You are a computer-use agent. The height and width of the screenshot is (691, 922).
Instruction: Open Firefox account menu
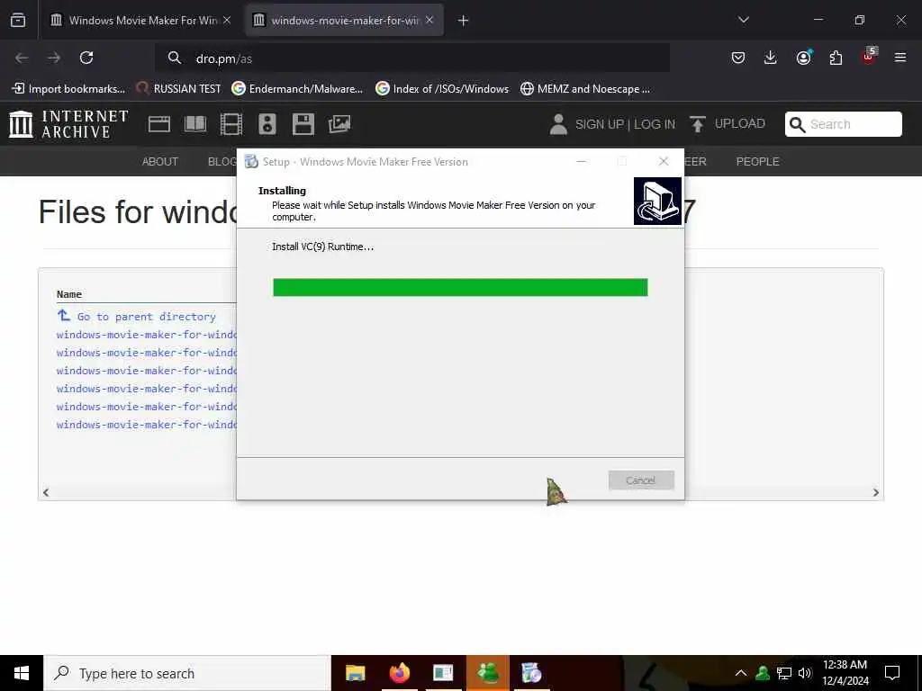803,57
